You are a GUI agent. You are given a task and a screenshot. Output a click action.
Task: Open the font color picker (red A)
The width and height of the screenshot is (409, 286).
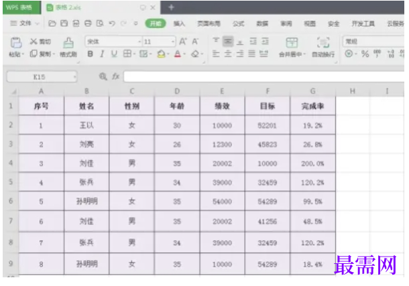pos(178,54)
